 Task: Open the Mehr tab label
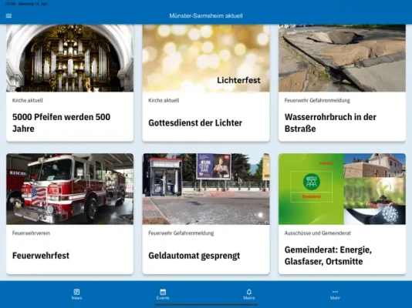pos(335,298)
